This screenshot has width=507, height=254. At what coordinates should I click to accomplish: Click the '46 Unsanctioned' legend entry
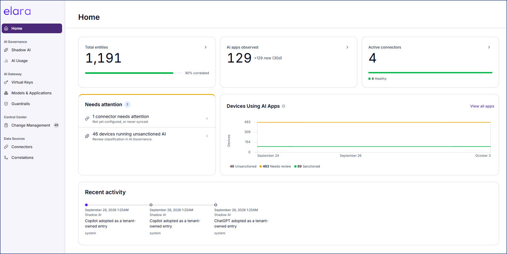pyautogui.click(x=243, y=167)
